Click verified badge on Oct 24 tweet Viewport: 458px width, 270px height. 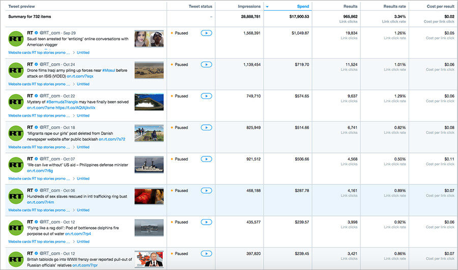pyautogui.click(x=36, y=64)
